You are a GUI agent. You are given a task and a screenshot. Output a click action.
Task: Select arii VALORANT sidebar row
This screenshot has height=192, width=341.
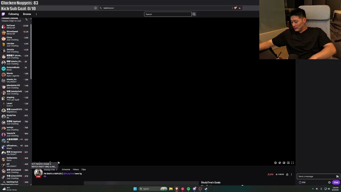[x=15, y=165]
